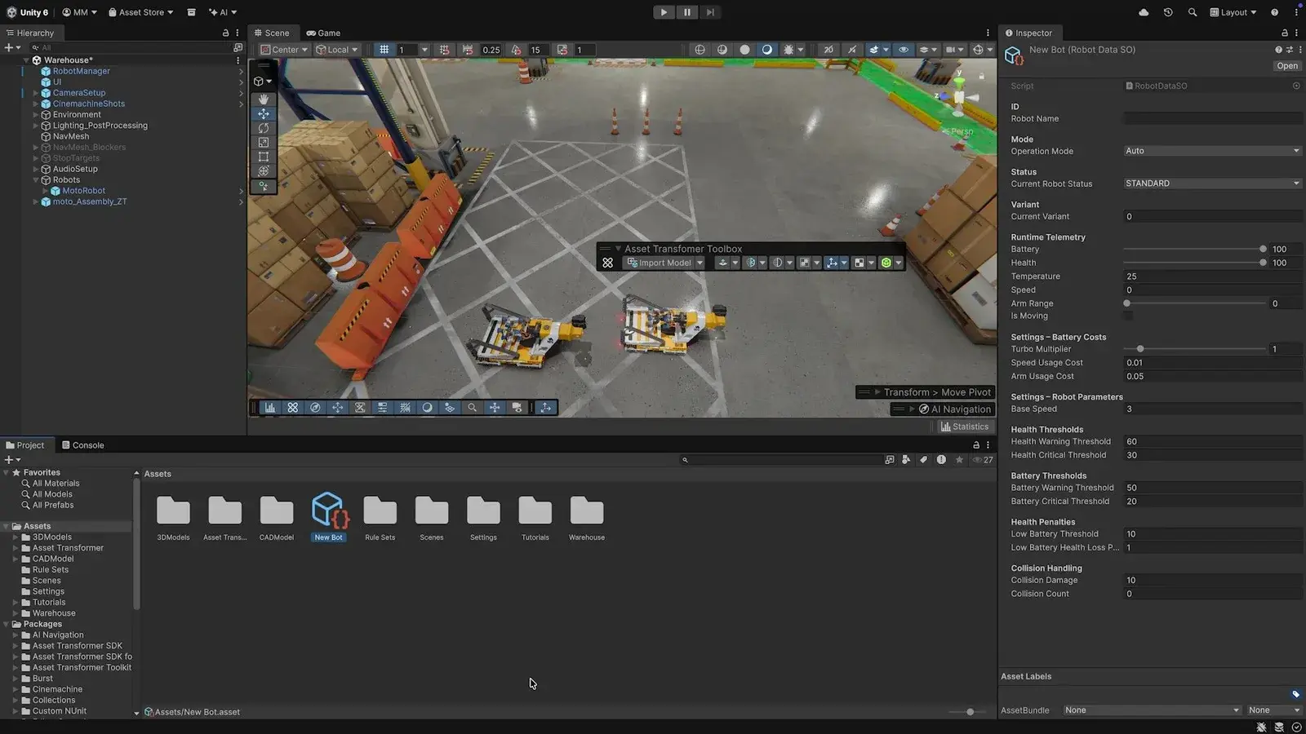Select the Move tool in scene toolbar

pos(263,113)
